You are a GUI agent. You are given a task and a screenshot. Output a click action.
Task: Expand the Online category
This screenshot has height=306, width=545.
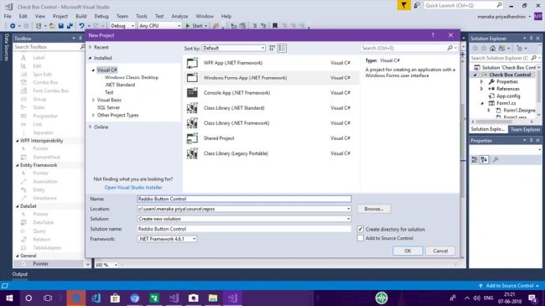(91, 127)
